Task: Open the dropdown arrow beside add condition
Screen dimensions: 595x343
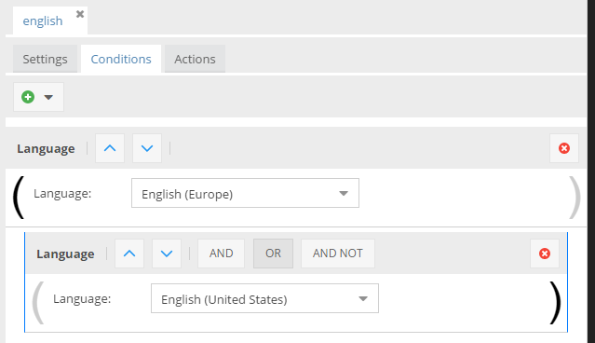Action: (48, 97)
